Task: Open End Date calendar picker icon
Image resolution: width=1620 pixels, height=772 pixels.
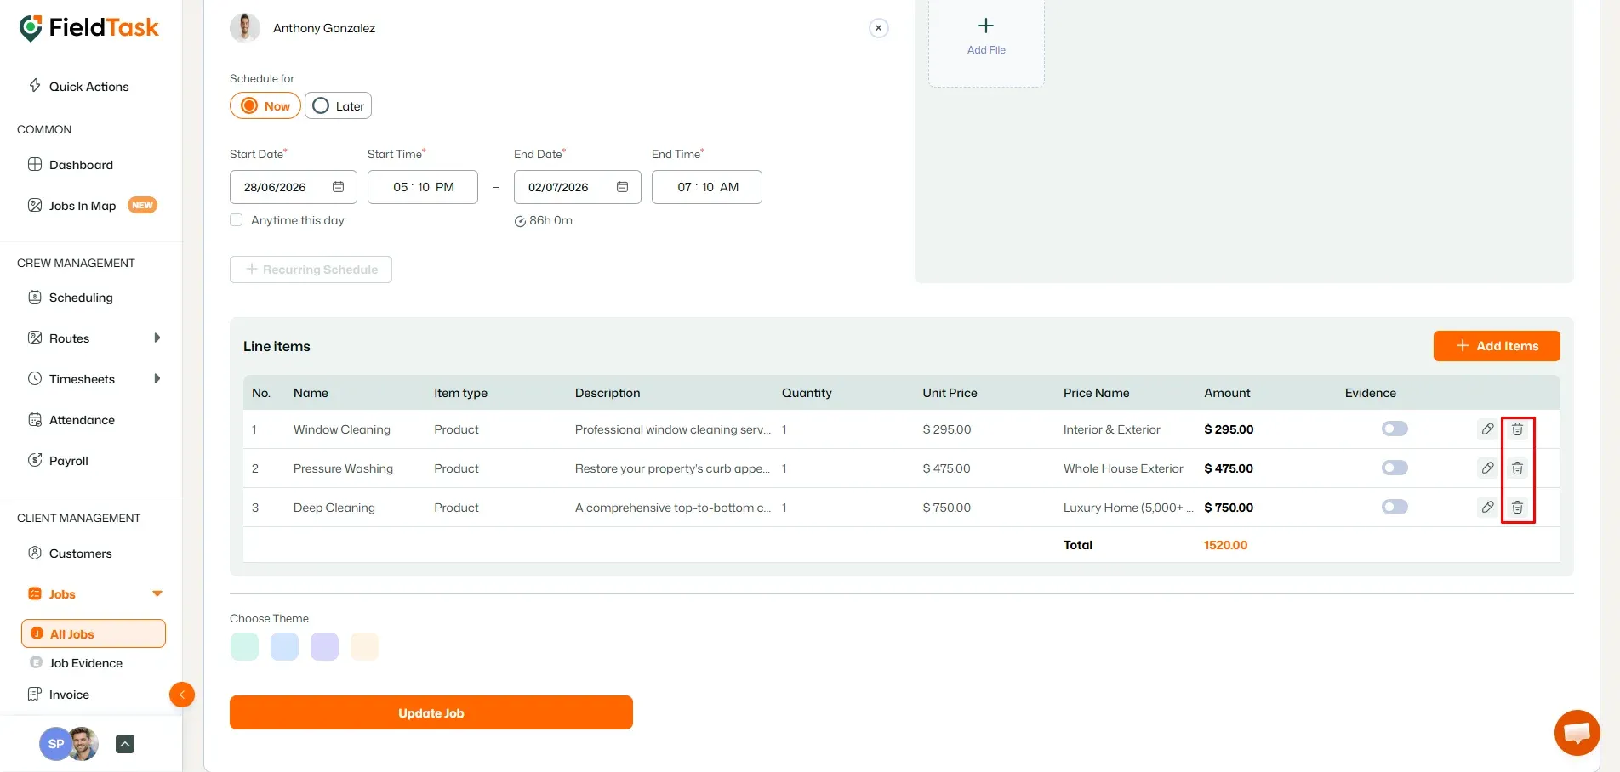Action: (x=622, y=187)
